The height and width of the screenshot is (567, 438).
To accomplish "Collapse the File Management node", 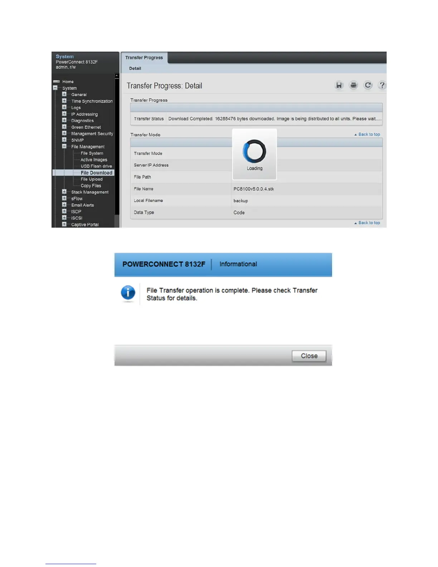I will 64,146.
